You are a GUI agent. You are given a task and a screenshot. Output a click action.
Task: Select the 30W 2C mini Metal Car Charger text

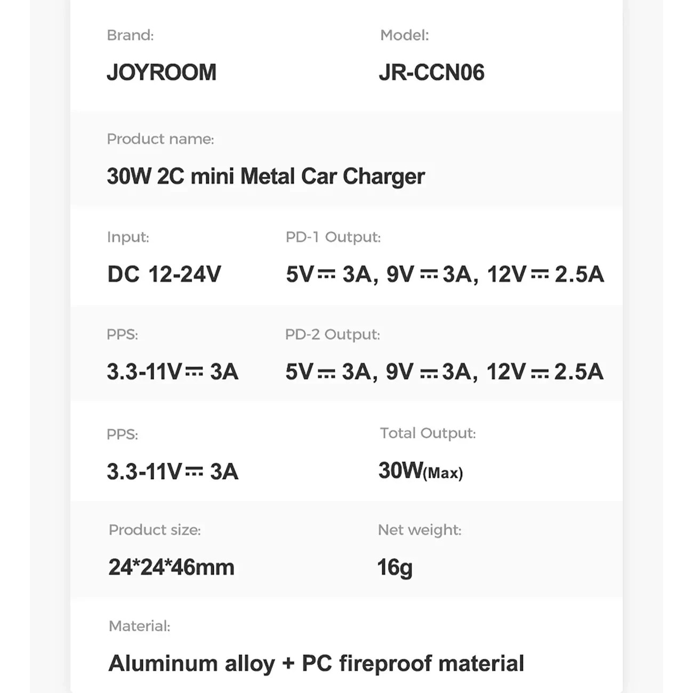265,176
